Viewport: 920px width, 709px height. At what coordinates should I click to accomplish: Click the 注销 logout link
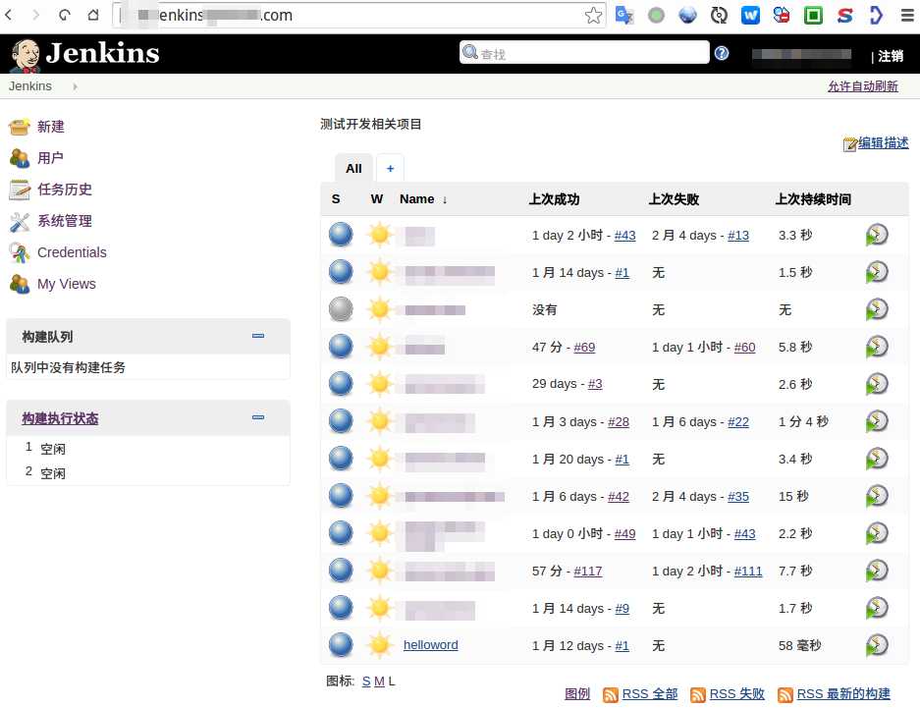click(x=891, y=56)
